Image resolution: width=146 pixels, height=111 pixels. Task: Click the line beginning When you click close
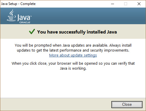tap(73, 64)
